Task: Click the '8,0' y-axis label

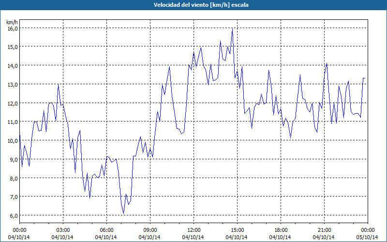Action: pyautogui.click(x=14, y=178)
